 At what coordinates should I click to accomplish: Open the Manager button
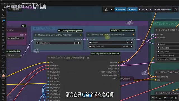tap(132, 10)
